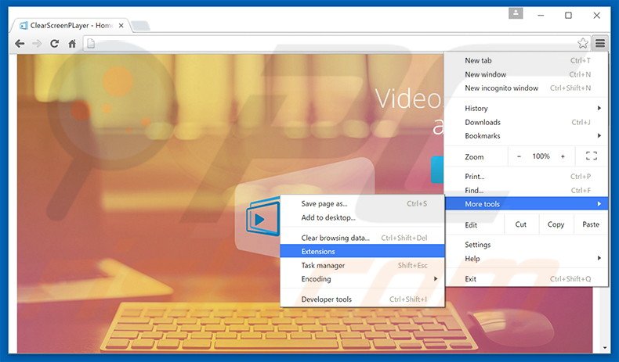
Task: Open Developer tools entry
Action: tap(362, 299)
